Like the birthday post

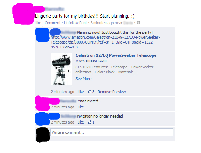(x=38, y=23)
